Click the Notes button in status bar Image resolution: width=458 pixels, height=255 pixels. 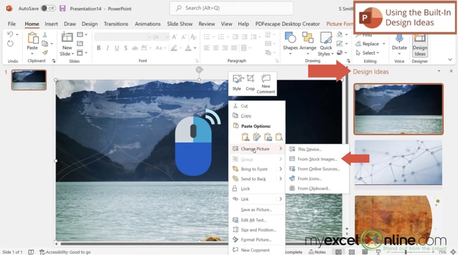317,252
